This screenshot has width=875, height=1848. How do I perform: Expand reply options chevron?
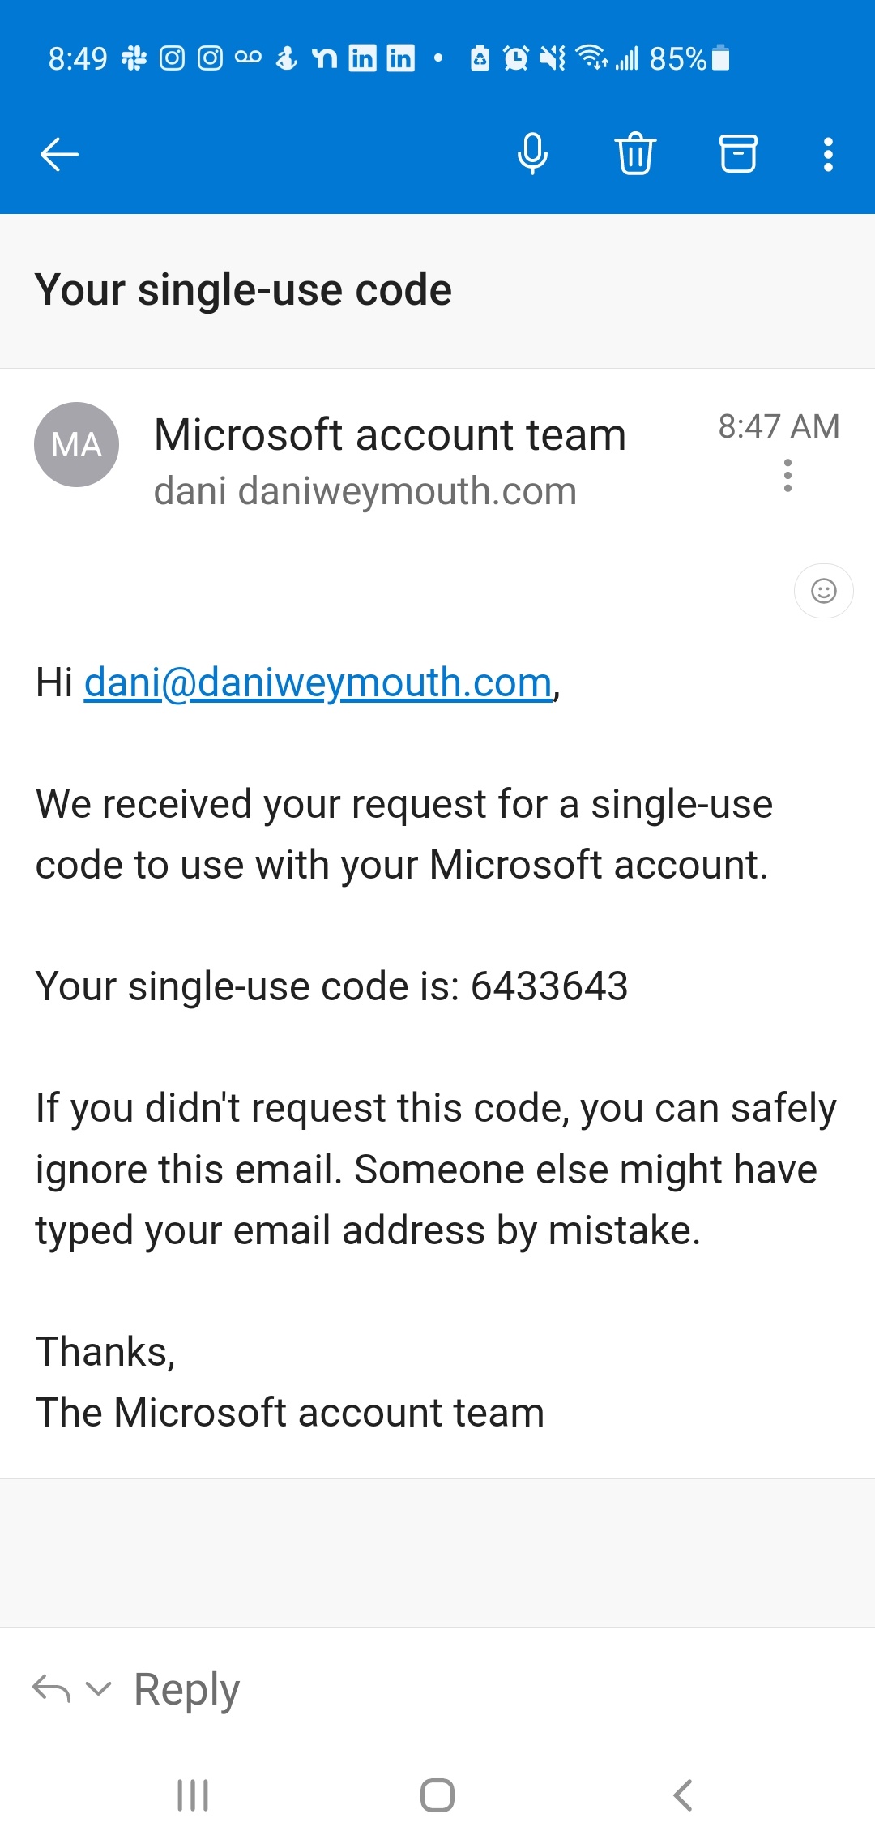point(99,1689)
